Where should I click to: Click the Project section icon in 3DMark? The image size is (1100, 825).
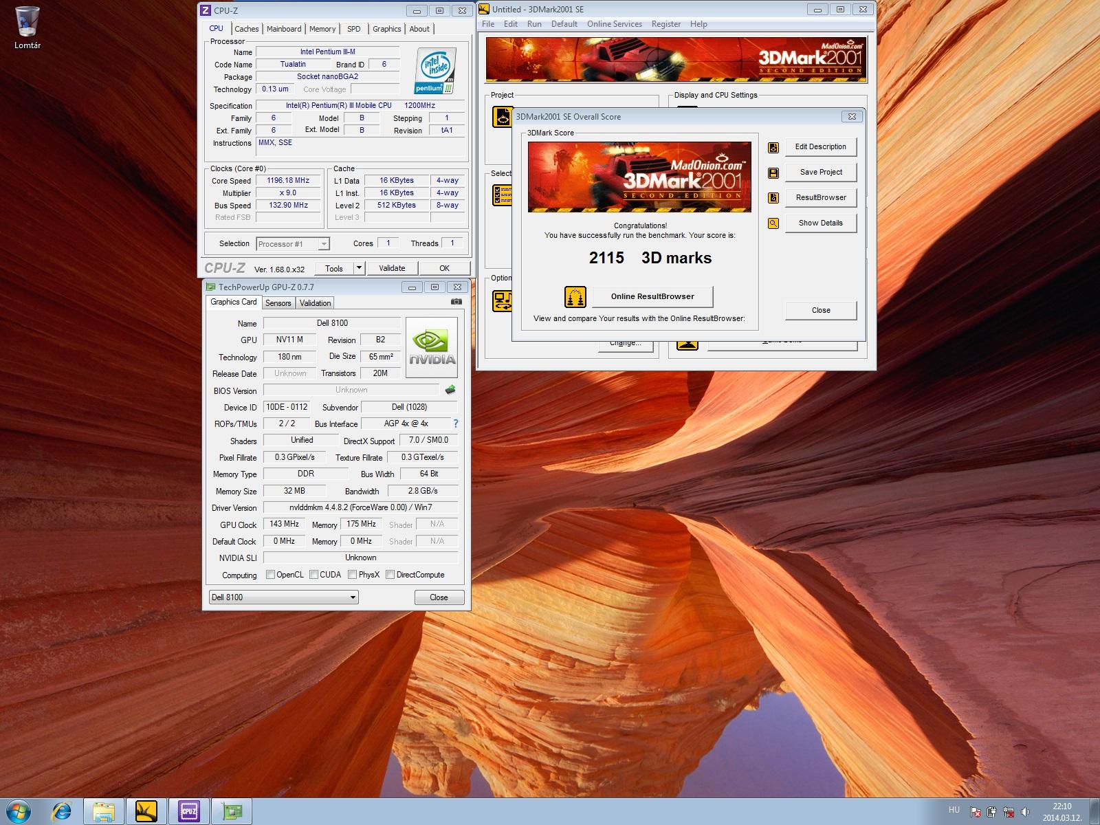501,117
